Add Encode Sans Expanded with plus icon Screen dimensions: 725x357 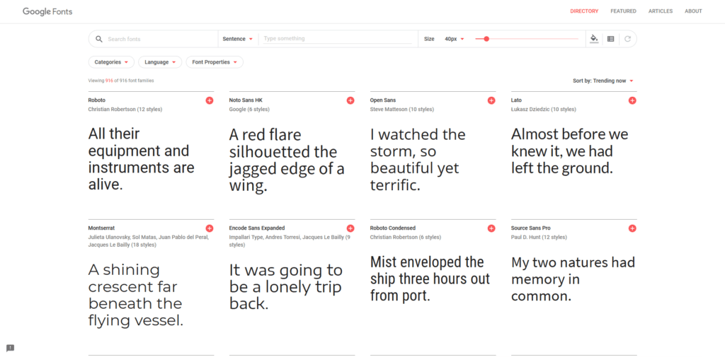[x=350, y=228]
